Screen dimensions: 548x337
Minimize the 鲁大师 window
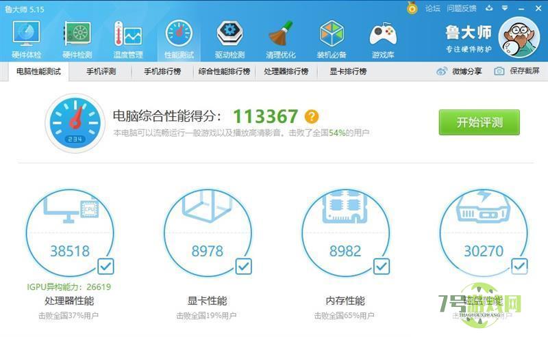click(521, 8)
